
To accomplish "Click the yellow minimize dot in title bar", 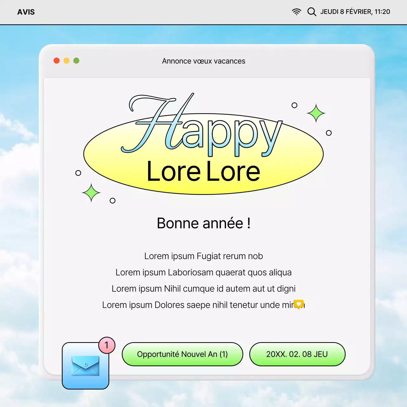I will [x=66, y=61].
